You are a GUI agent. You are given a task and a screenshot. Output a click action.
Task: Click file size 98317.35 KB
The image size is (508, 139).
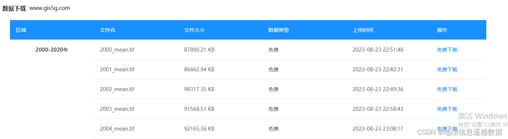[199, 89]
